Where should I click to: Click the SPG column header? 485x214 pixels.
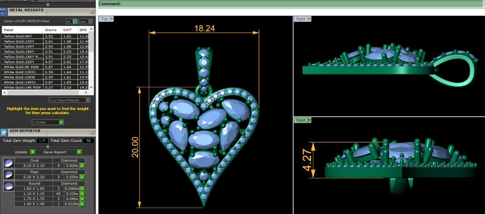83,30
